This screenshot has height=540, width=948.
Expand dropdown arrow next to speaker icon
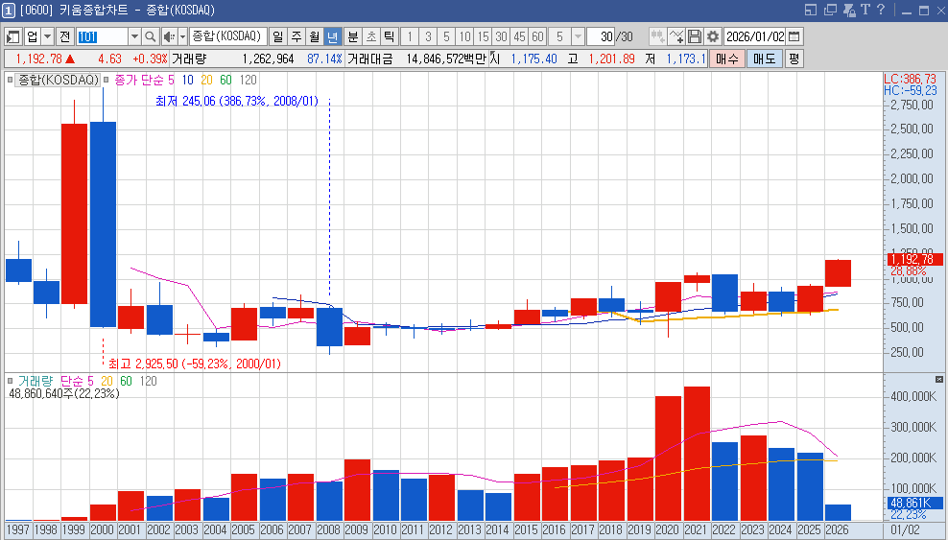coord(181,36)
